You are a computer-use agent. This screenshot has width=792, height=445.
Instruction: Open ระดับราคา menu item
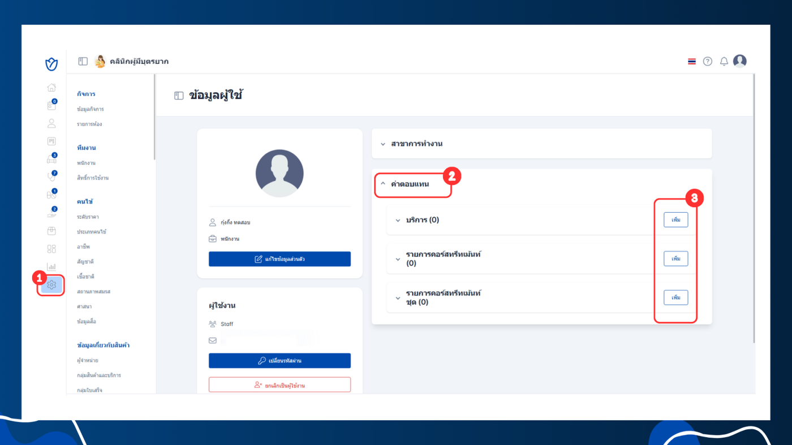pyautogui.click(x=88, y=217)
